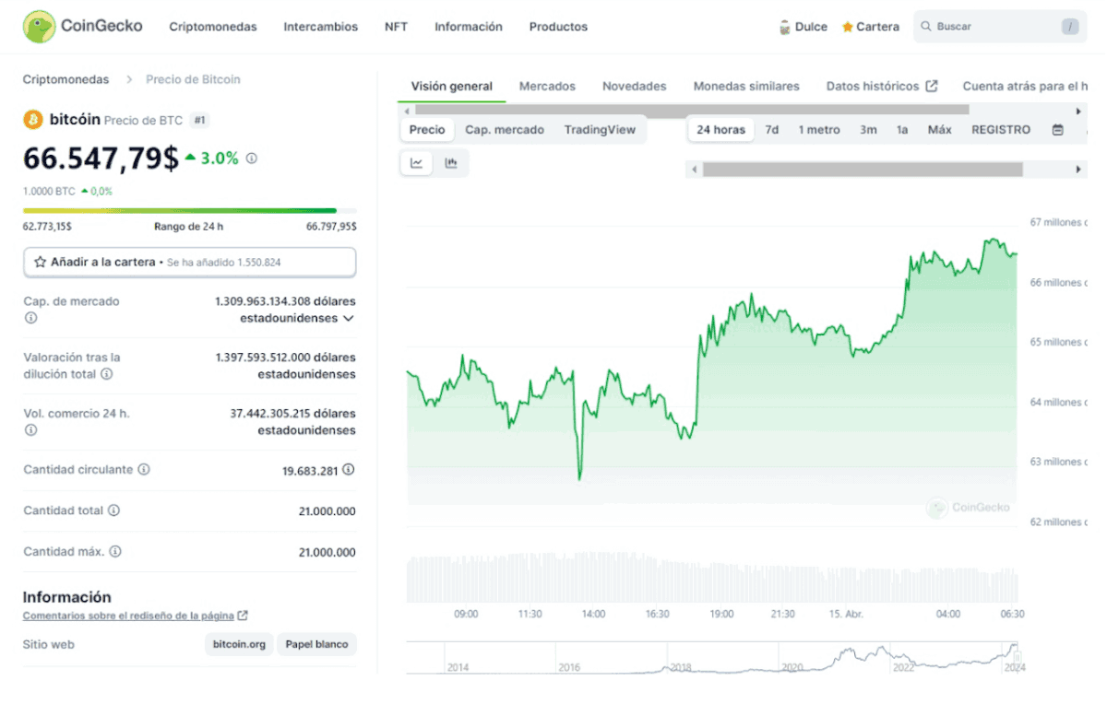This screenshot has width=1107, height=704.
Task: Select the 1a time range
Action: pos(902,130)
